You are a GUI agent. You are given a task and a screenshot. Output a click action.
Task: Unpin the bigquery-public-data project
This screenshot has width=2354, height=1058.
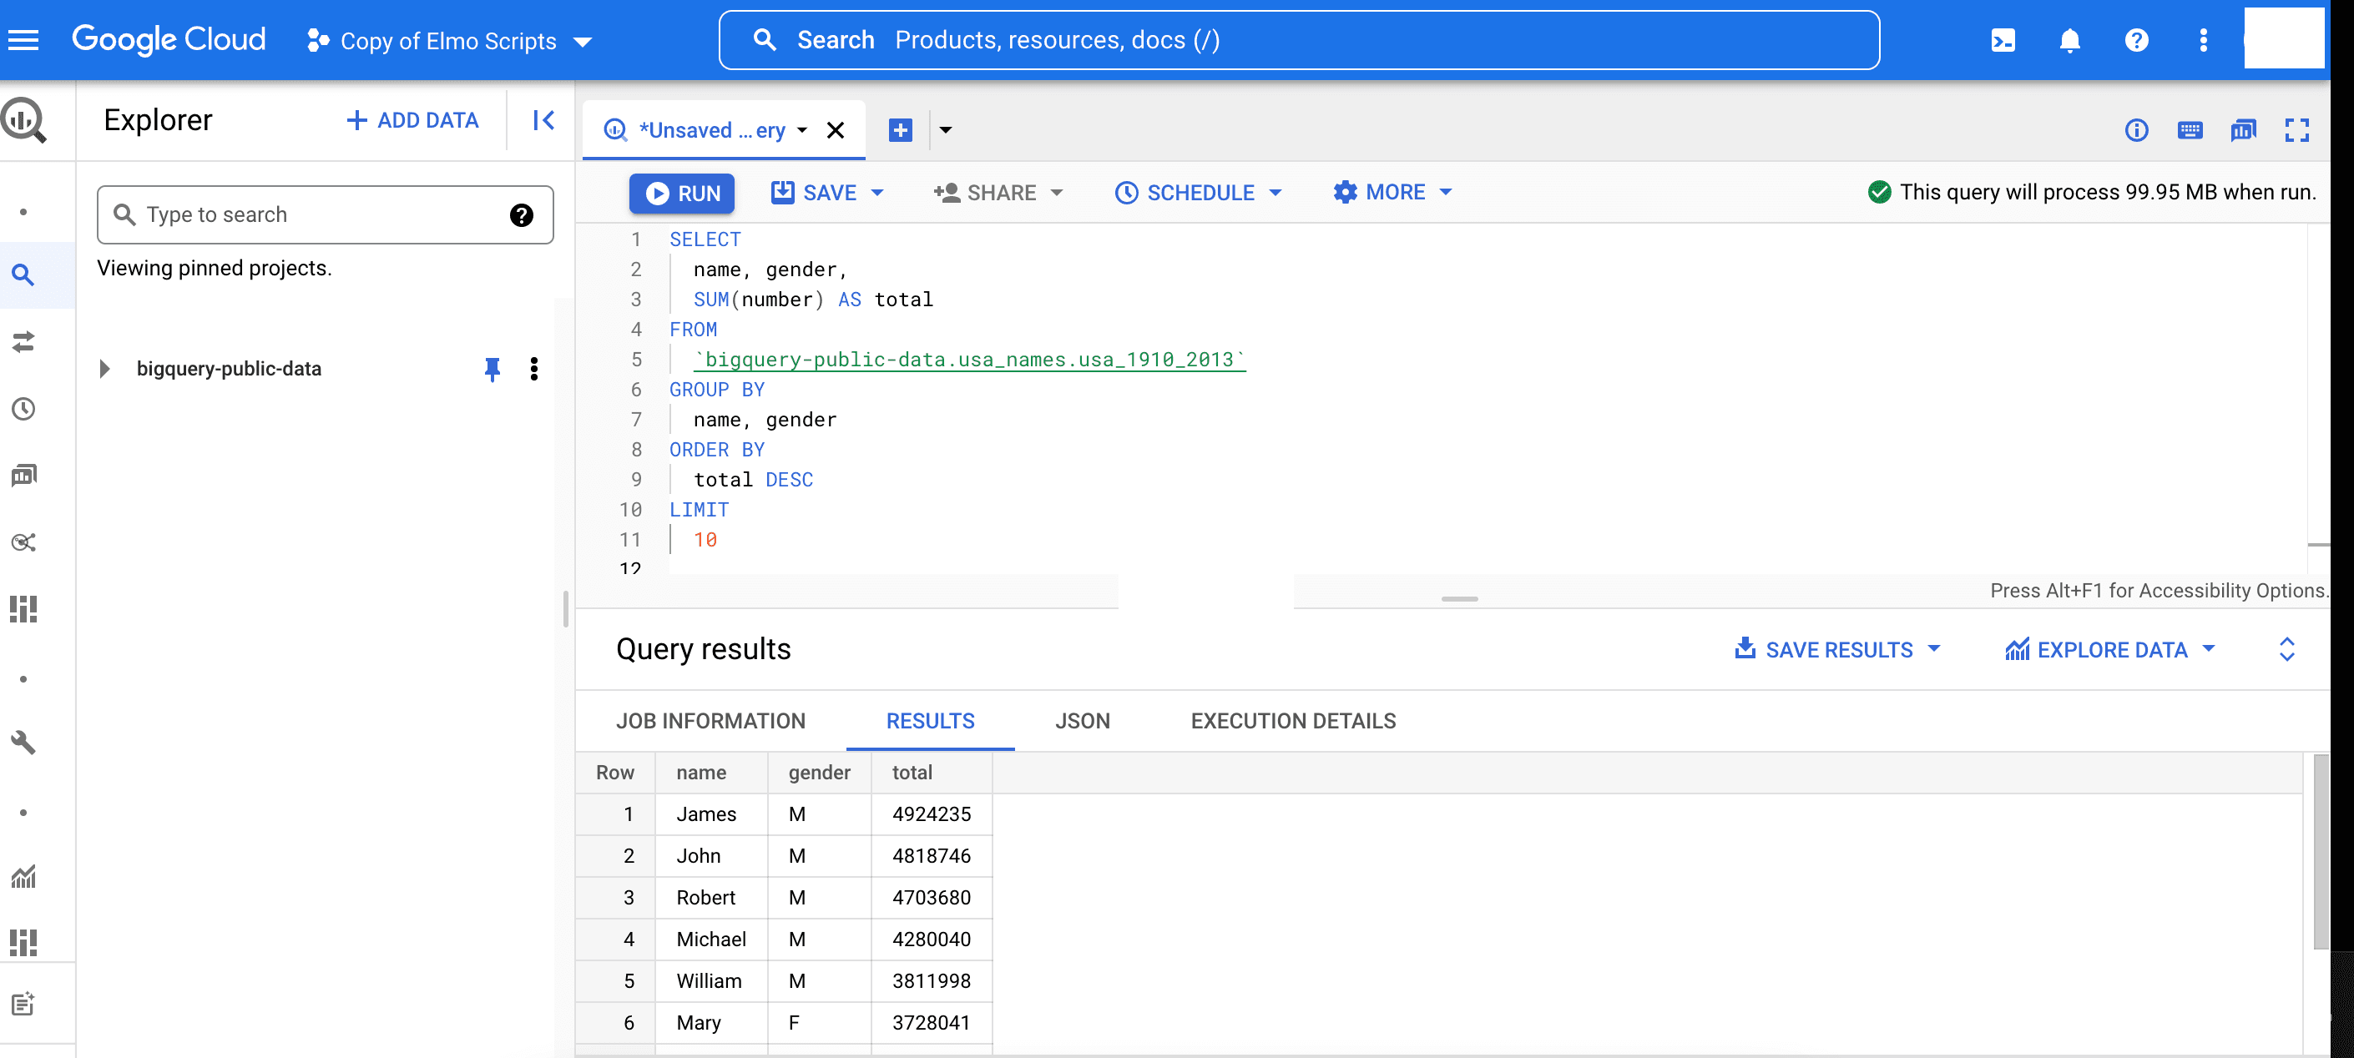[x=493, y=368]
